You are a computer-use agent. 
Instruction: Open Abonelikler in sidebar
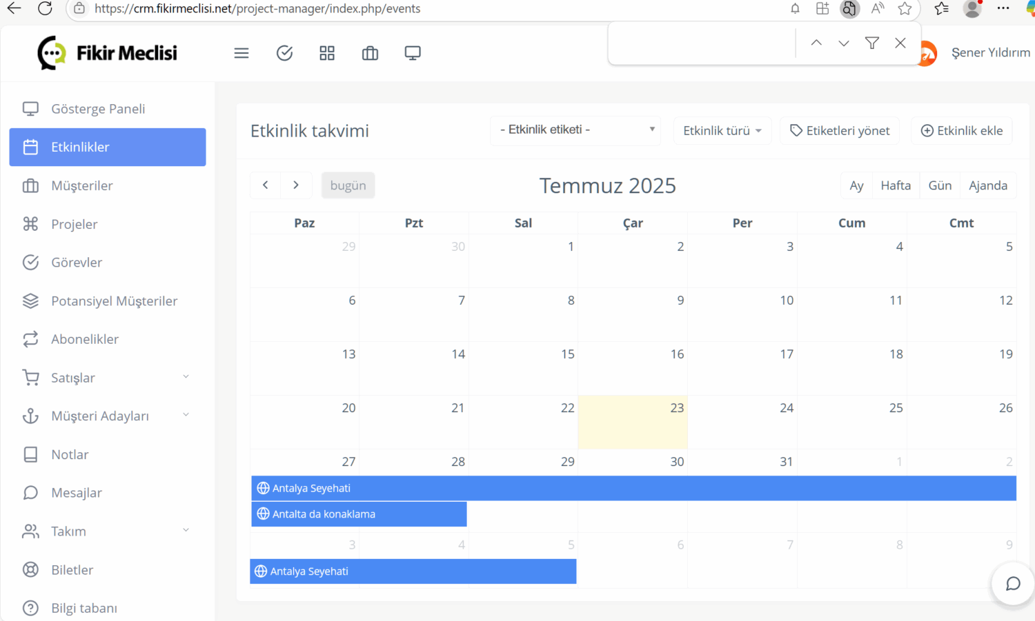pyautogui.click(x=108, y=339)
